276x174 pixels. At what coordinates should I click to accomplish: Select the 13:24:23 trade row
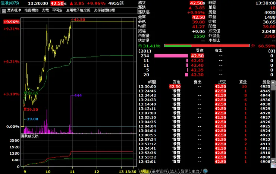click(x=204, y=100)
